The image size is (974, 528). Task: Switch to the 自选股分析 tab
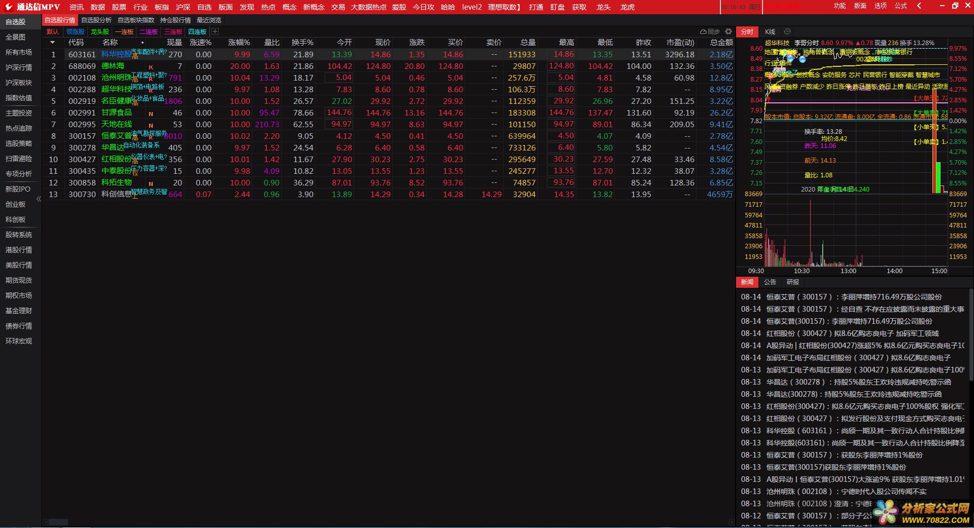(x=96, y=20)
